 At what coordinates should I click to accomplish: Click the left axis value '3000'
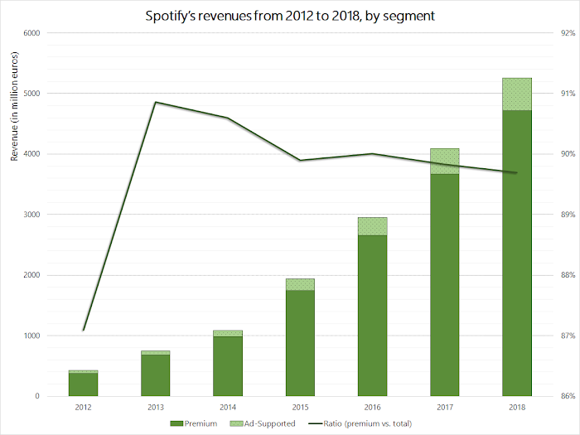[31, 215]
